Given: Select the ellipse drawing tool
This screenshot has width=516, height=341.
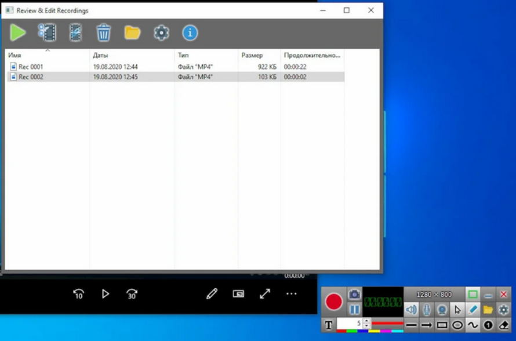Looking at the screenshot, I should (x=457, y=325).
